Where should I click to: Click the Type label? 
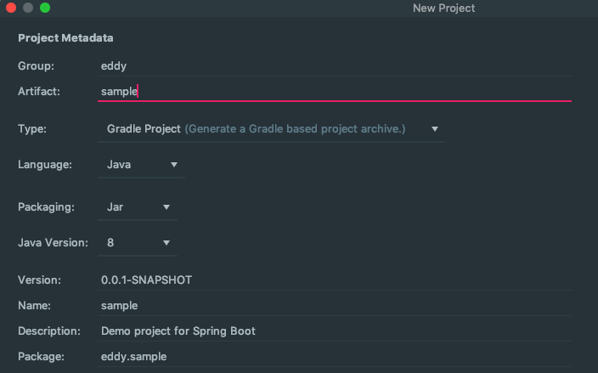coord(32,129)
